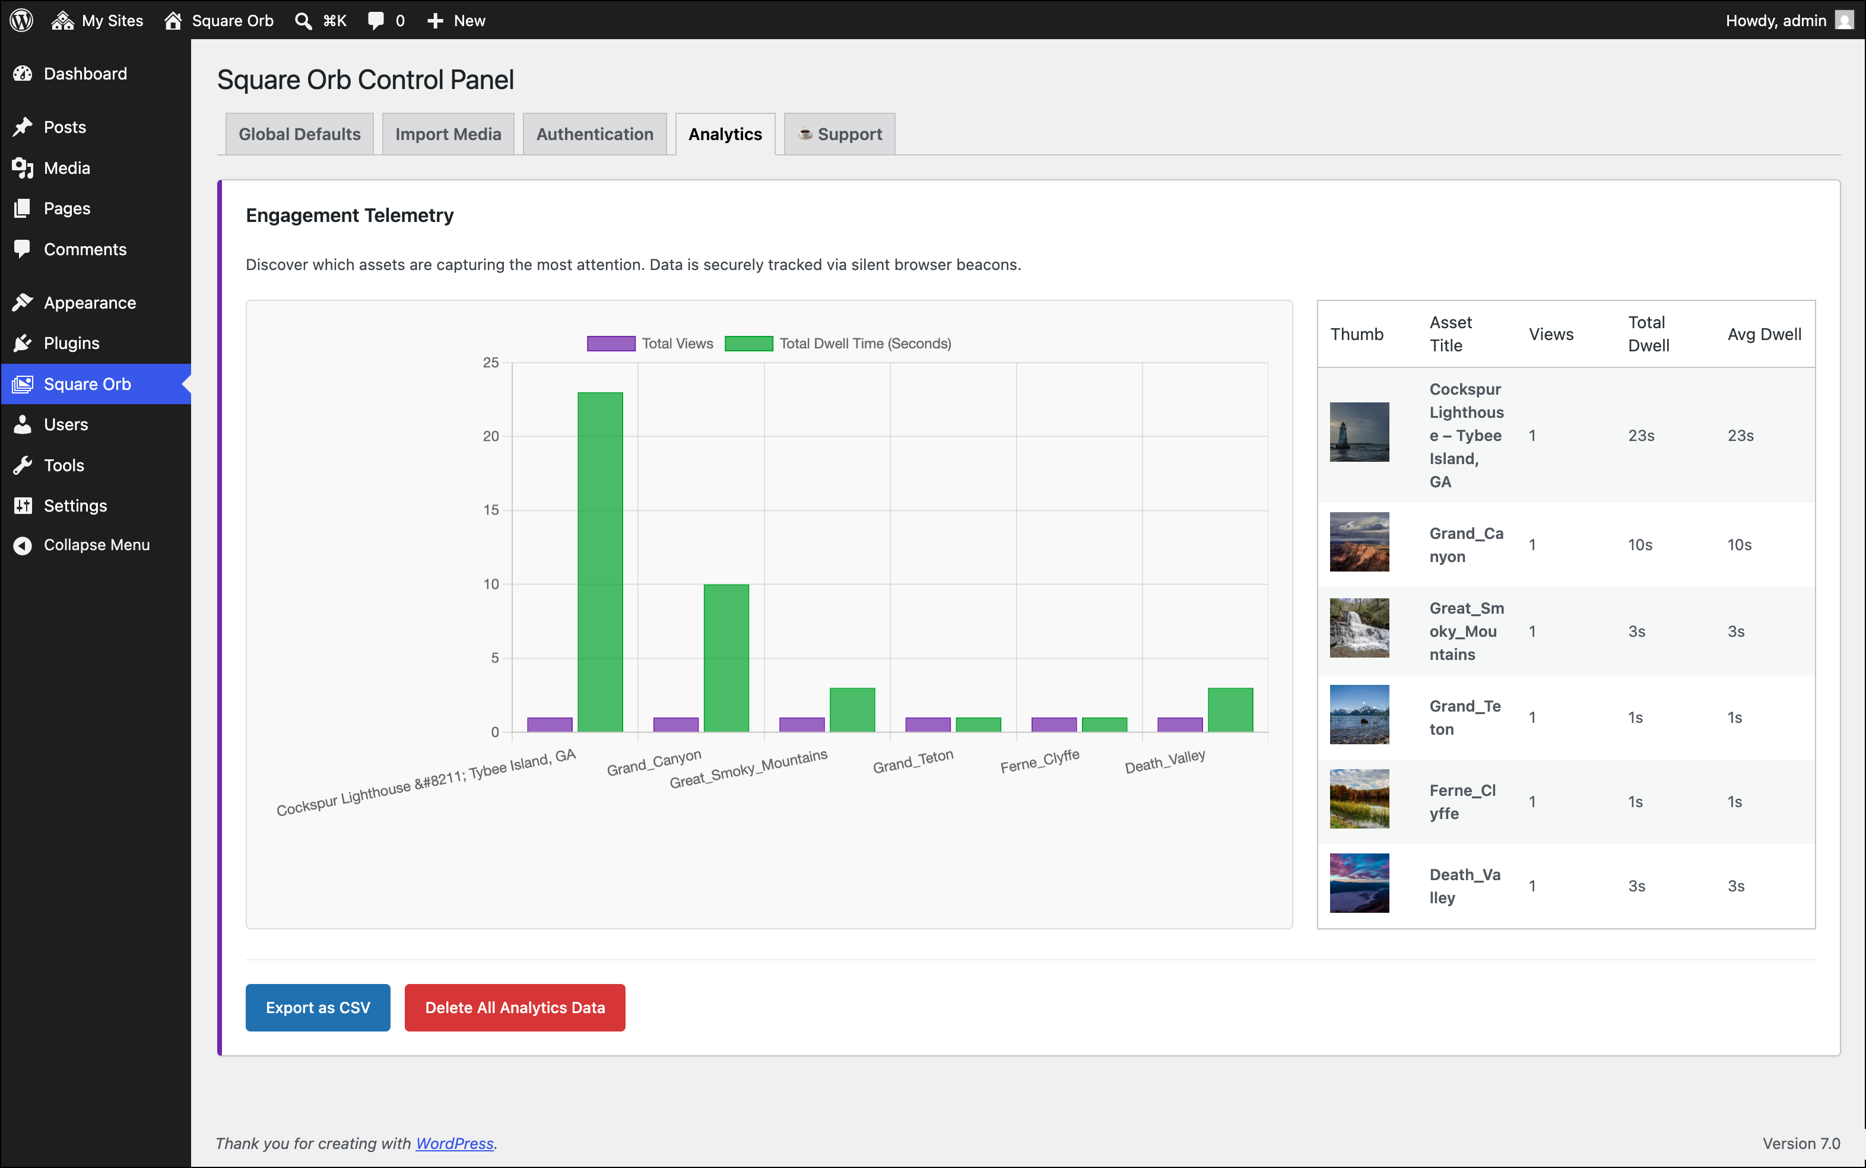This screenshot has height=1168, width=1866.
Task: Click the Square Orb home icon in admin bar
Action: click(173, 20)
